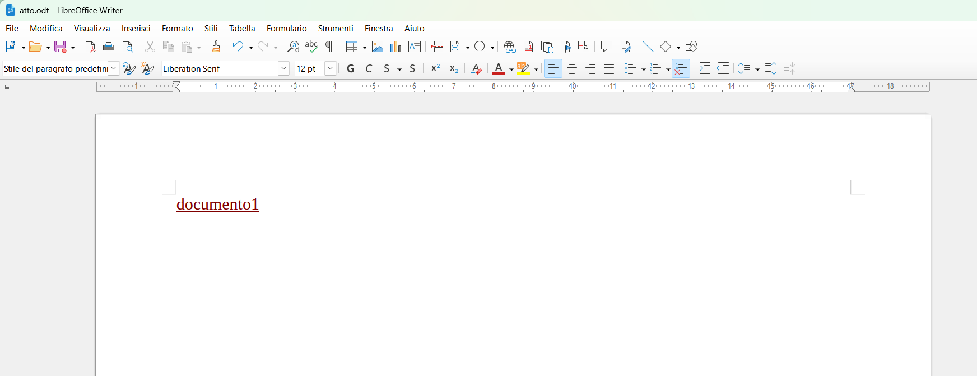This screenshot has height=376, width=977.
Task: Open the Open file folder icon
Action: tap(35, 47)
